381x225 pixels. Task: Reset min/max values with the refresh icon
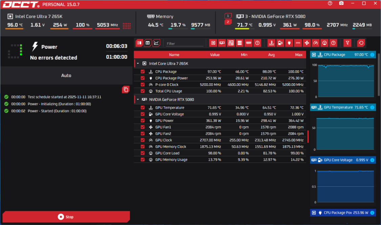(361, 43)
